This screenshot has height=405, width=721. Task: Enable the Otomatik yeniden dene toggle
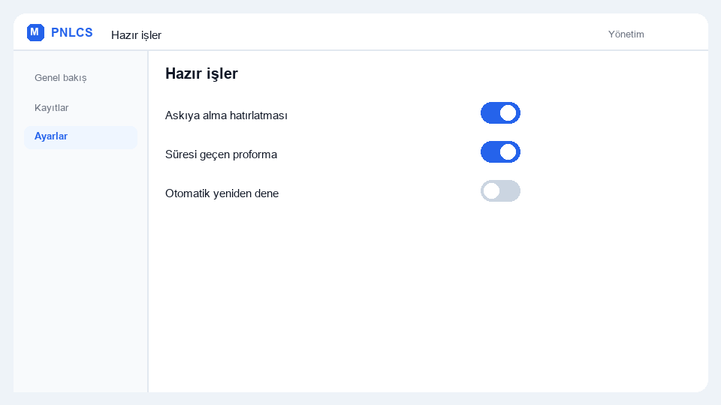point(500,191)
